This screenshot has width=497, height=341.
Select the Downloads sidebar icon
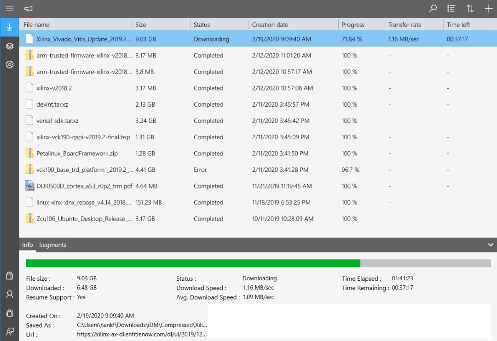tap(10, 27)
